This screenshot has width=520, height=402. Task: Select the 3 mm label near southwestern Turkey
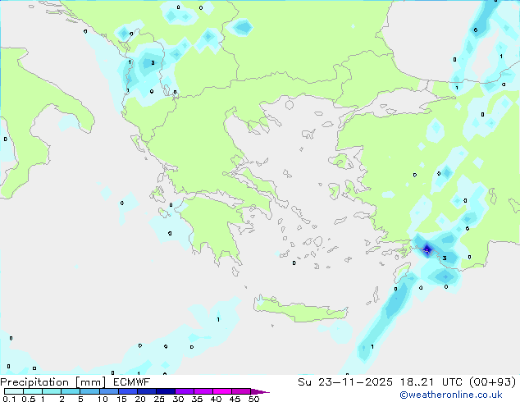445,258
